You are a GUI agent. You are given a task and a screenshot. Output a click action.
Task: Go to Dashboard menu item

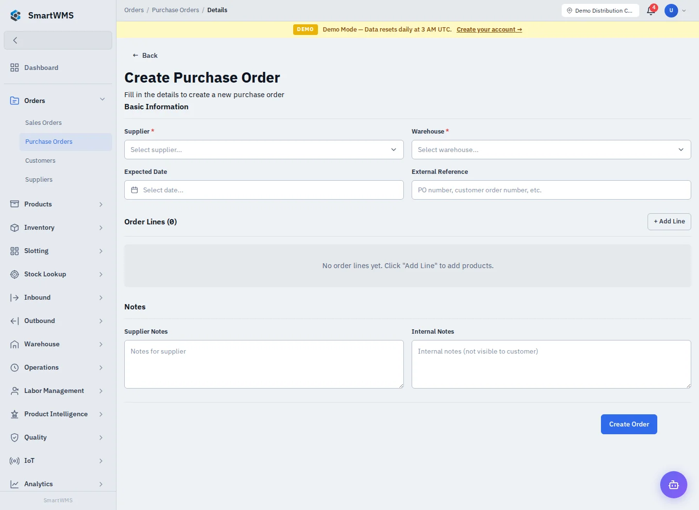pos(58,68)
